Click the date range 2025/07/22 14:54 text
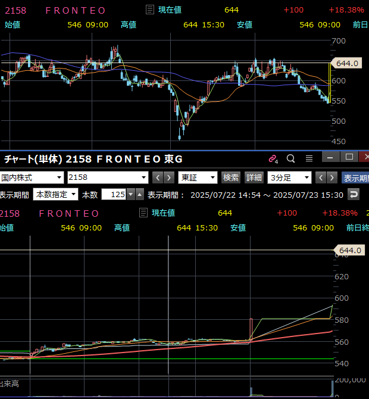This screenshot has width=369, height=399. (x=226, y=195)
